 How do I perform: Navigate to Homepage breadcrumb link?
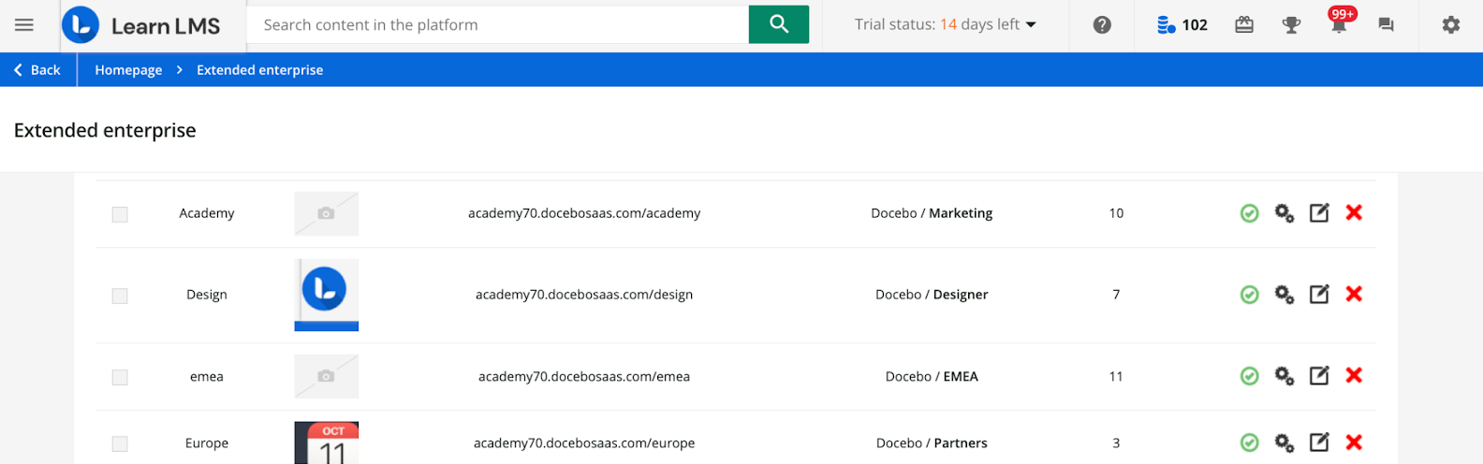coord(128,70)
